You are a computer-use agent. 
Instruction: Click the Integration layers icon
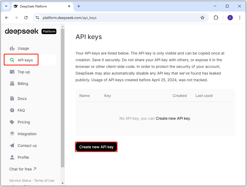click(x=12, y=134)
